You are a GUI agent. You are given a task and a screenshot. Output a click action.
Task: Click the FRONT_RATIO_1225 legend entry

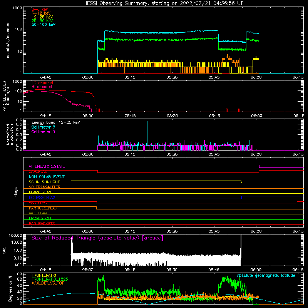[x=50, y=279]
